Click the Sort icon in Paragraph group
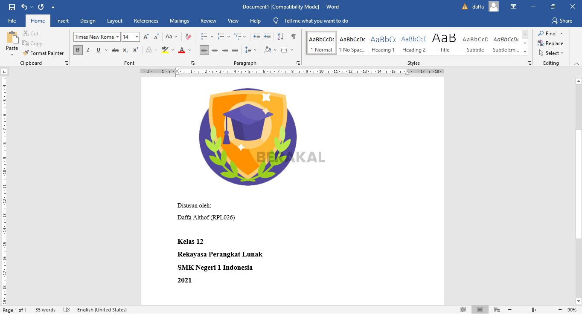Viewport: 582px width, 314px height. point(280,37)
